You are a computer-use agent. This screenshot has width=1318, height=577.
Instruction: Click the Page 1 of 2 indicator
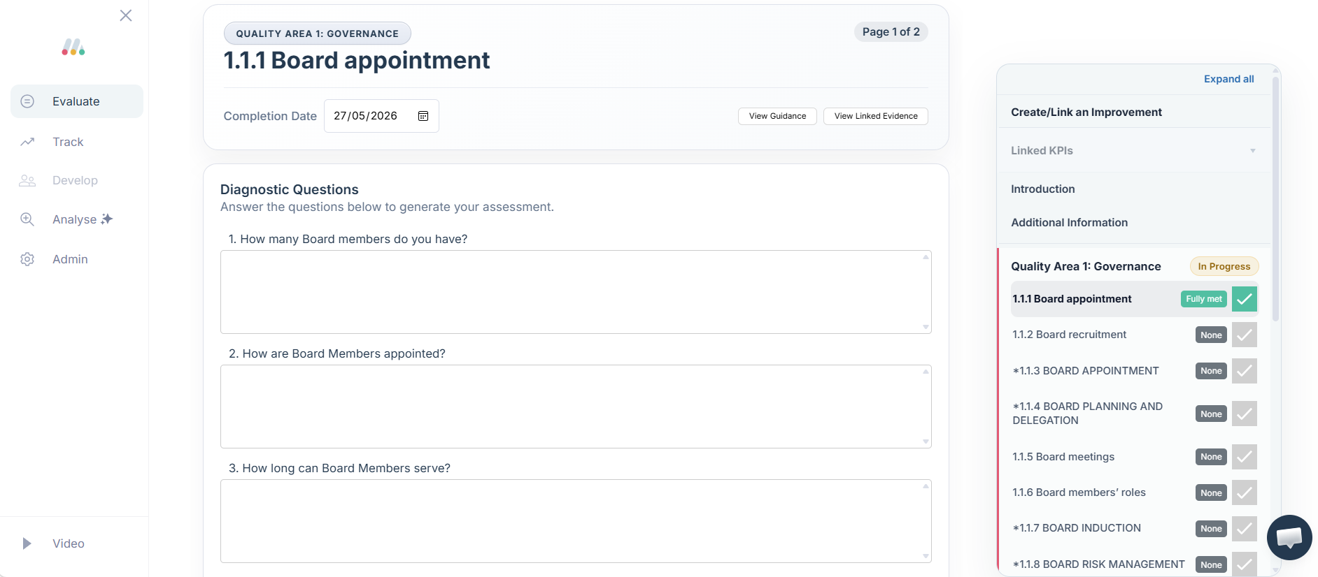891,32
